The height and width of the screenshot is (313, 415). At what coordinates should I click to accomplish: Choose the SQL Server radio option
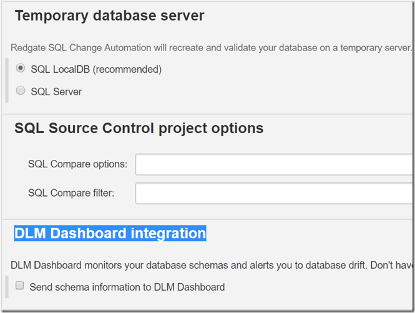coord(21,90)
